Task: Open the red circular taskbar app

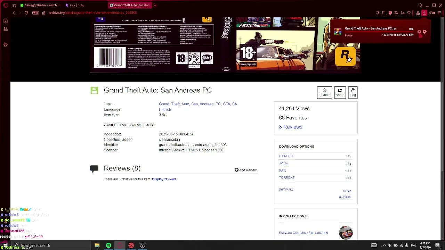Action: point(131,245)
